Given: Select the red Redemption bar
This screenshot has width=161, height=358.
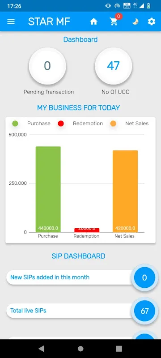Looking at the screenshot, I should [x=87, y=230].
